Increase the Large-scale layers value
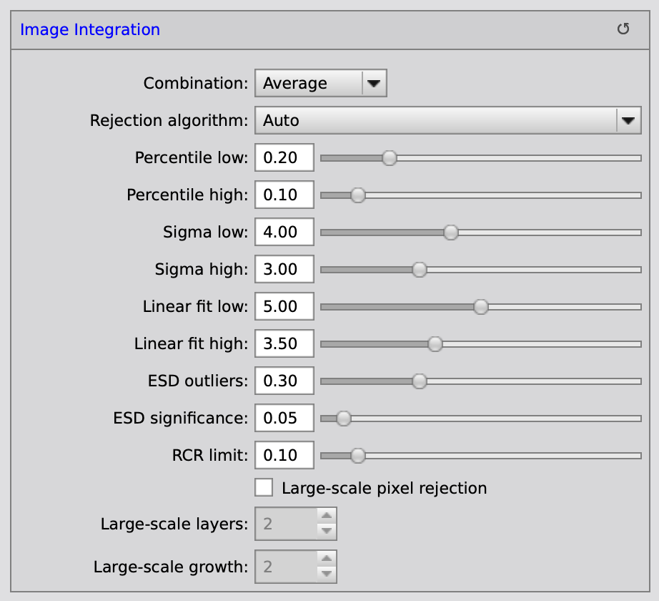This screenshot has height=601, width=659. (x=326, y=517)
